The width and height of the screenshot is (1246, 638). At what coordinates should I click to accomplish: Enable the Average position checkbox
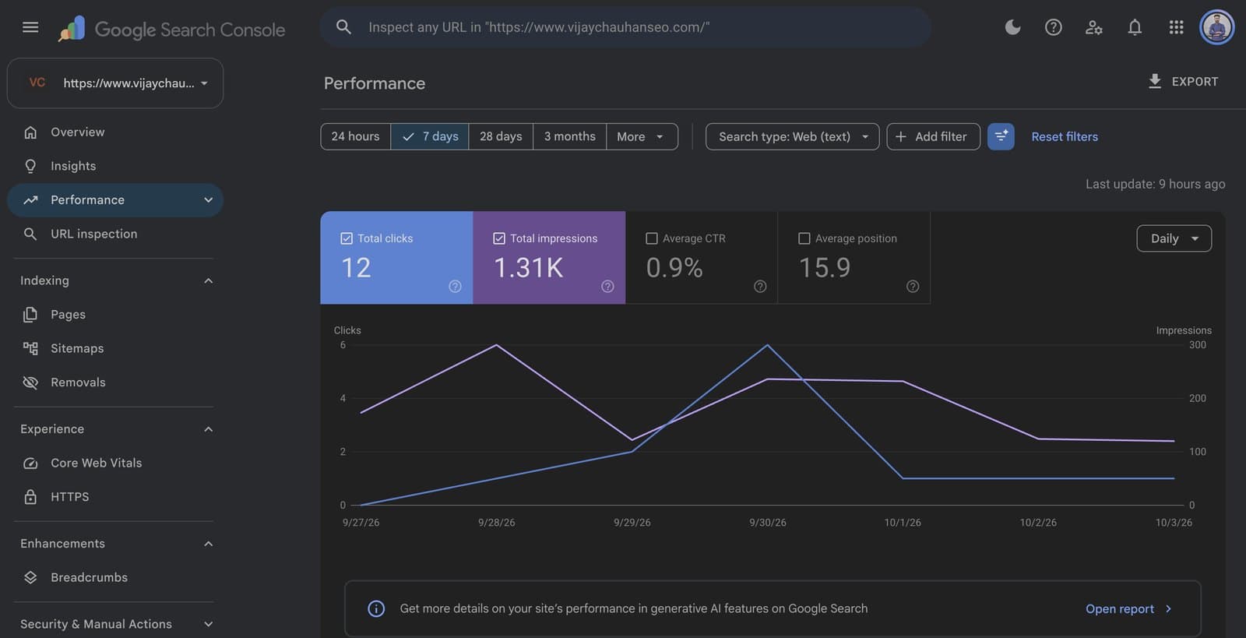click(804, 238)
